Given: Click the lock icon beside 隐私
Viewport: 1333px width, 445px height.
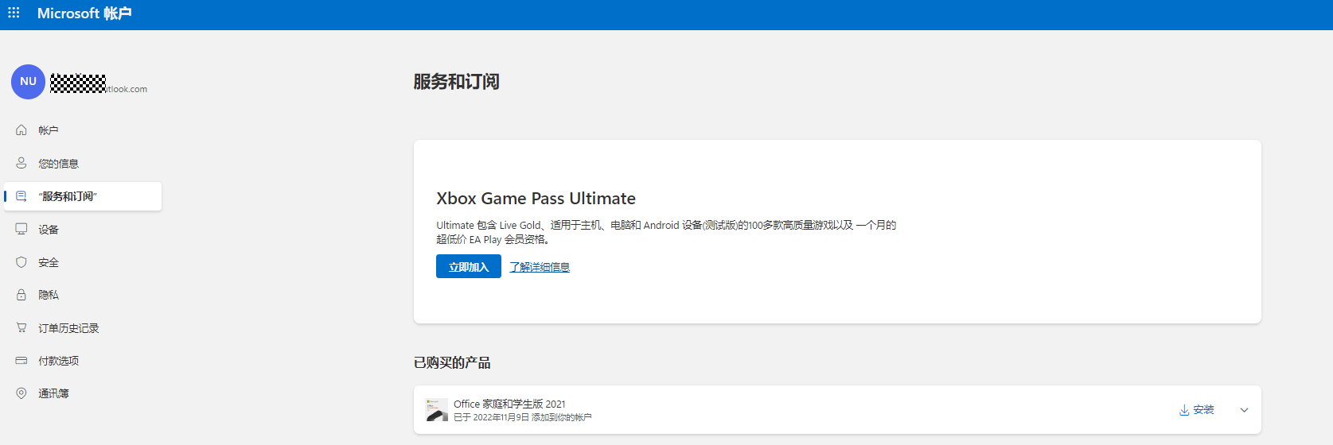Looking at the screenshot, I should [21, 295].
